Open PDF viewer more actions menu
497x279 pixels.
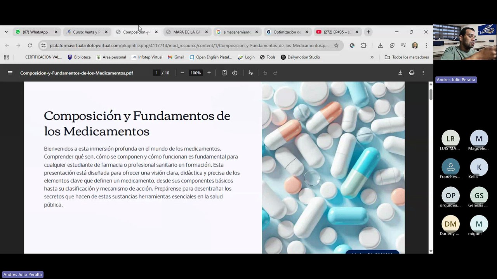(423, 73)
